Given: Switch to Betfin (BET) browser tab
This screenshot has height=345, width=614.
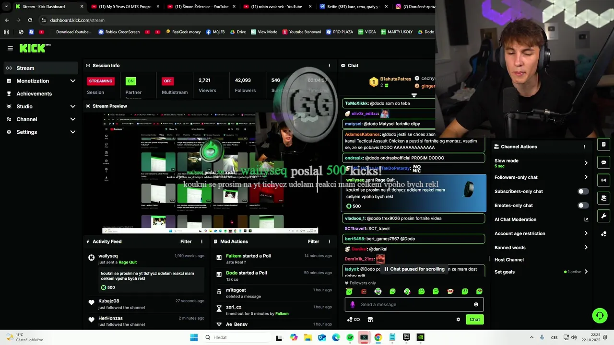Looking at the screenshot, I should (x=353, y=7).
